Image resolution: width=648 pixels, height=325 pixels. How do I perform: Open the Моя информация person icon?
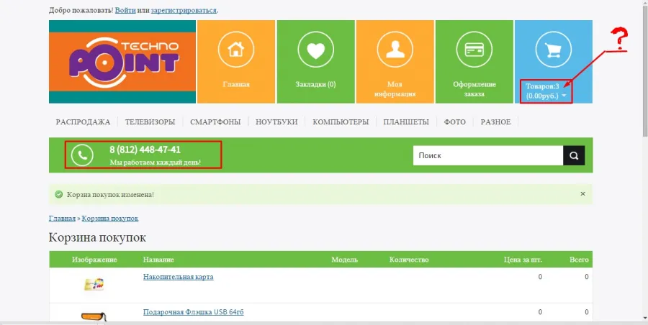[x=395, y=50]
